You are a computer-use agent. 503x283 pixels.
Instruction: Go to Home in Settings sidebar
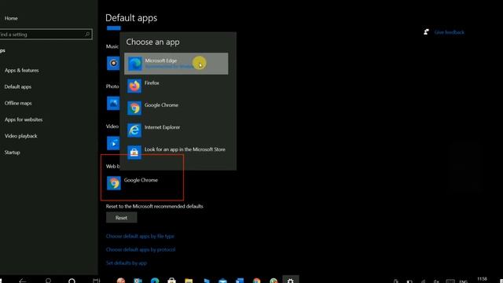click(x=11, y=18)
